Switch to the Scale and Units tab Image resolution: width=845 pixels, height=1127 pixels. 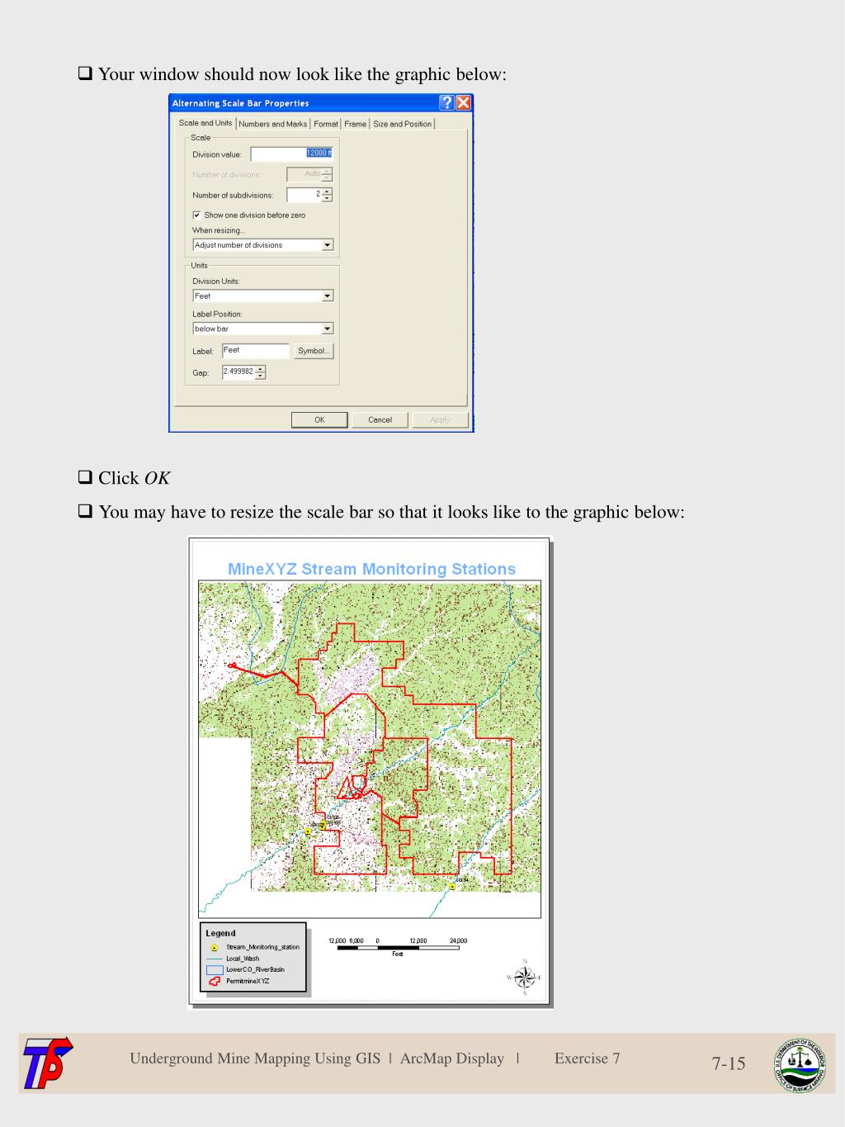pos(205,123)
